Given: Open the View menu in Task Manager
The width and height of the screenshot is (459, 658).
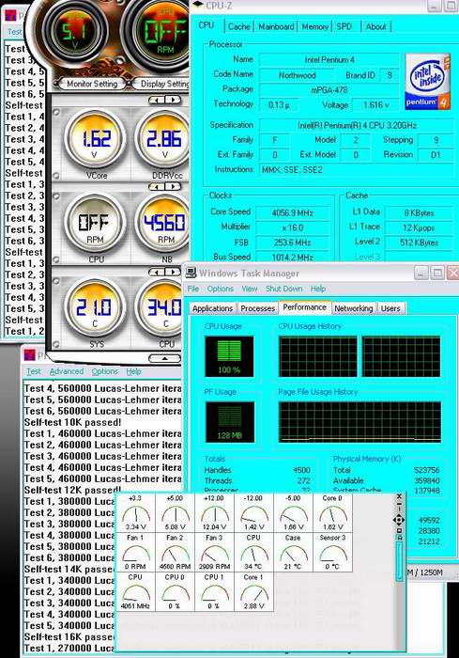Looking at the screenshot, I should coord(250,289).
